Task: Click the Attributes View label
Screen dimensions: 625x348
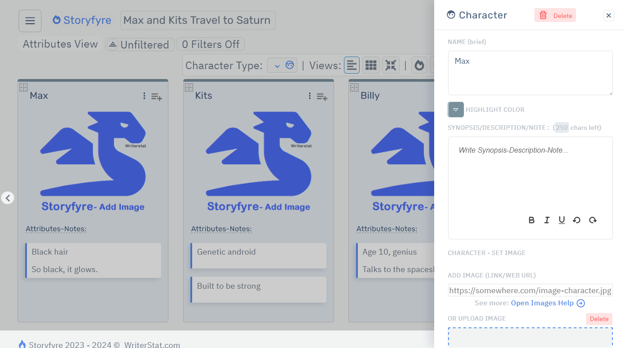Action: click(59, 44)
